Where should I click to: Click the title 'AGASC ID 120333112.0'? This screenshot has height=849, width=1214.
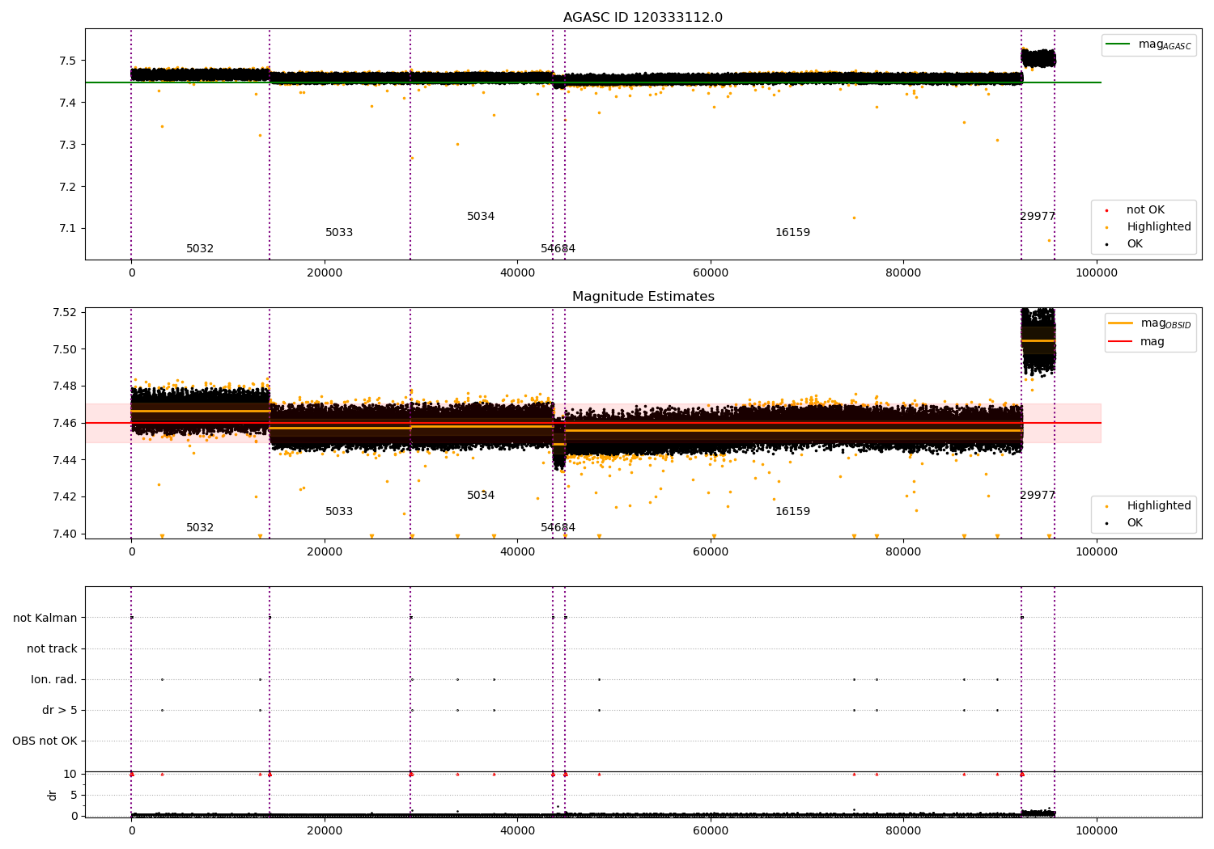point(643,18)
